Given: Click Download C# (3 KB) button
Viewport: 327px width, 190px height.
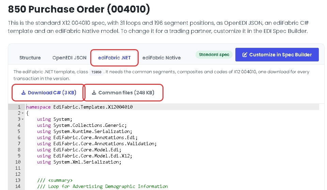Looking at the screenshot, I should 49,93.
